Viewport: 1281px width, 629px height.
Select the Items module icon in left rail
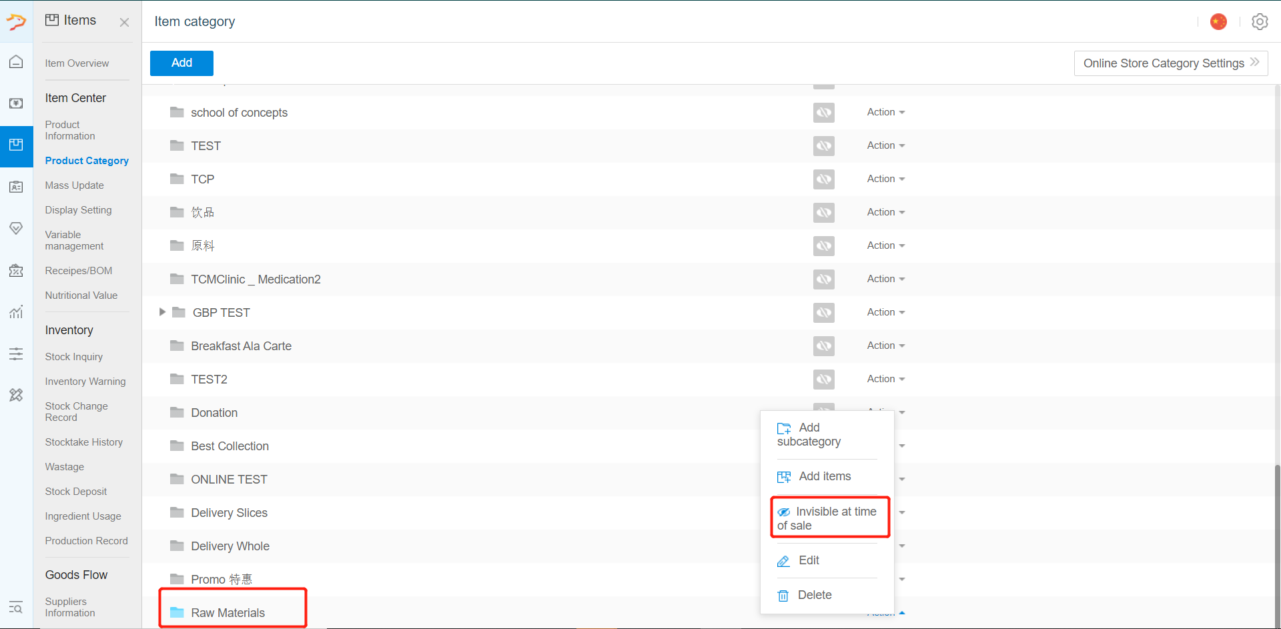(x=16, y=145)
